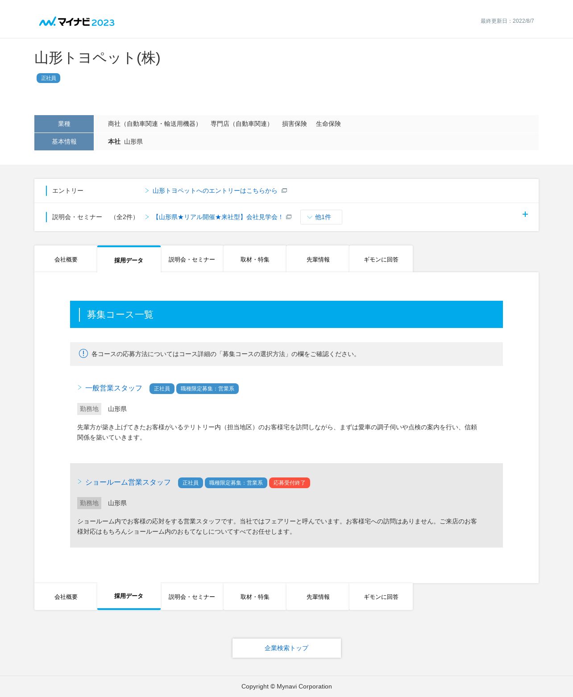Open the 会社見学会 seminar link
This screenshot has height=697, width=573.
pyautogui.click(x=218, y=217)
